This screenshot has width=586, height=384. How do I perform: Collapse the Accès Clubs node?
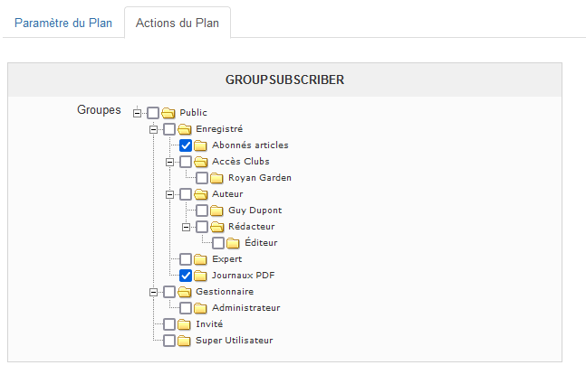tap(170, 162)
